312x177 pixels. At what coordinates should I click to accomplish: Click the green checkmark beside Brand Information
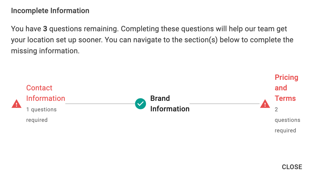point(141,104)
